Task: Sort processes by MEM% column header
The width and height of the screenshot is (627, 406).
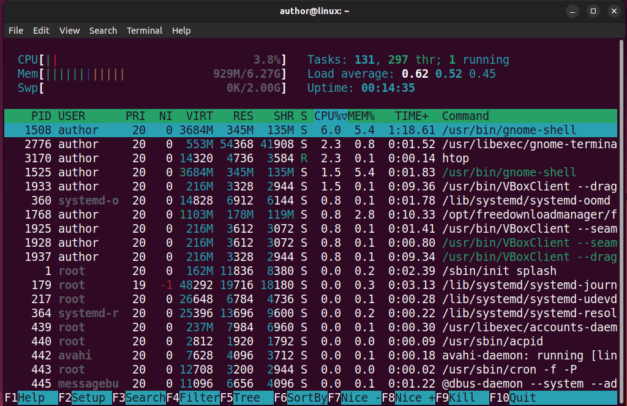Action: coord(361,116)
